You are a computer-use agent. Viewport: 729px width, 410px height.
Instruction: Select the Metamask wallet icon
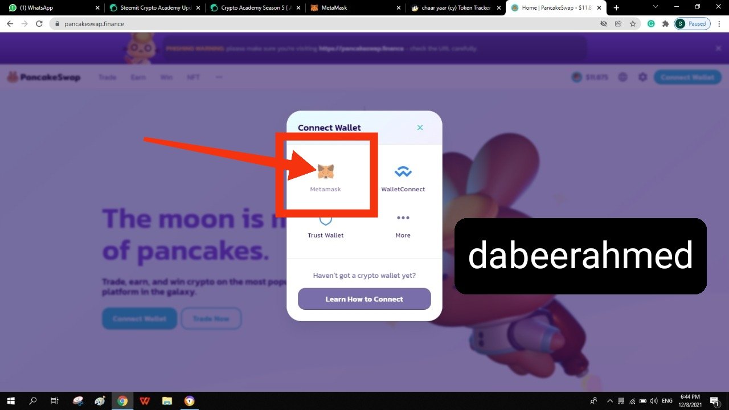[325, 171]
